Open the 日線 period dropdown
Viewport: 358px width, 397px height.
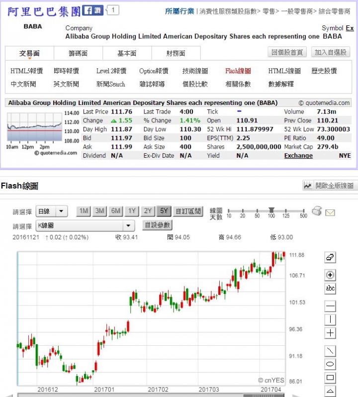click(52, 211)
